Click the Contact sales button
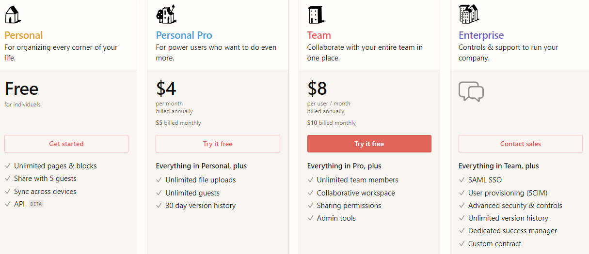589x254 pixels. tap(520, 144)
